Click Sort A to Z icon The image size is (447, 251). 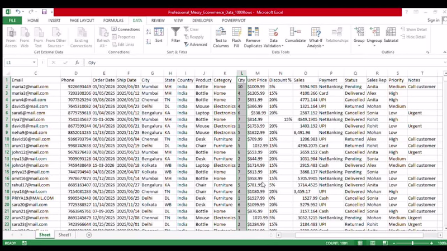149,32
